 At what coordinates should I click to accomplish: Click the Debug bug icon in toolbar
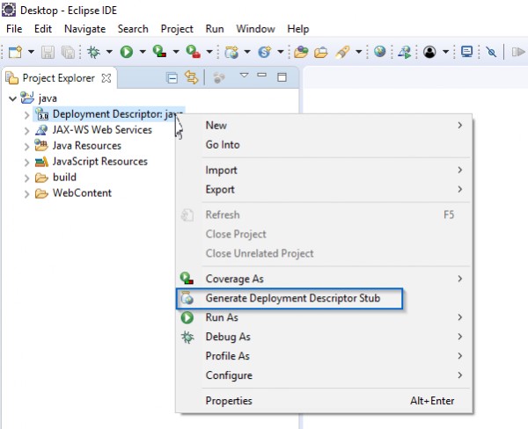click(x=93, y=52)
